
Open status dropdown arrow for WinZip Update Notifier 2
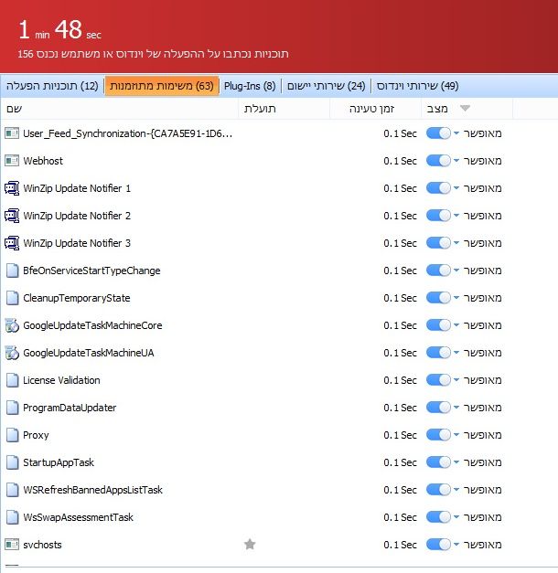point(456,216)
